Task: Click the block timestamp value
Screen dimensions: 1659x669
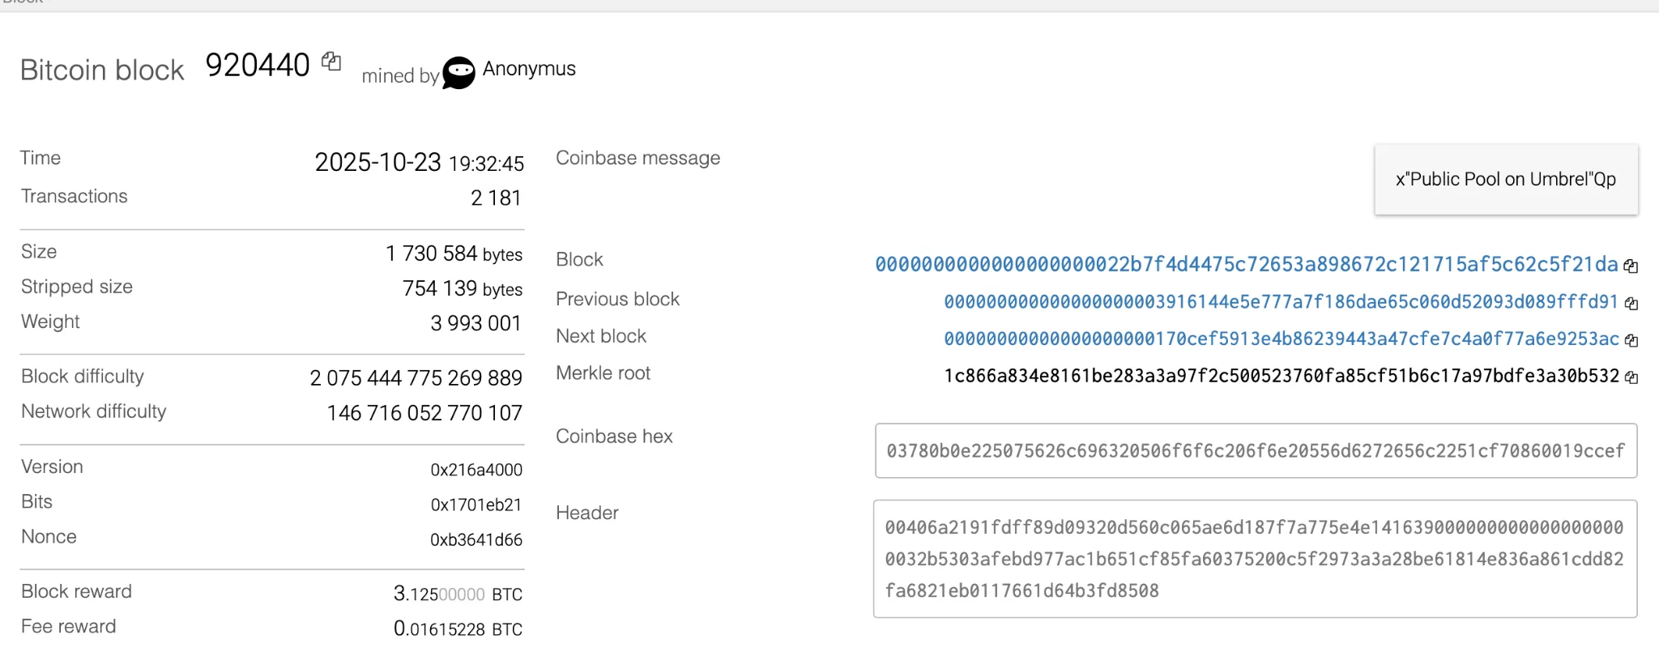Action: 419,163
